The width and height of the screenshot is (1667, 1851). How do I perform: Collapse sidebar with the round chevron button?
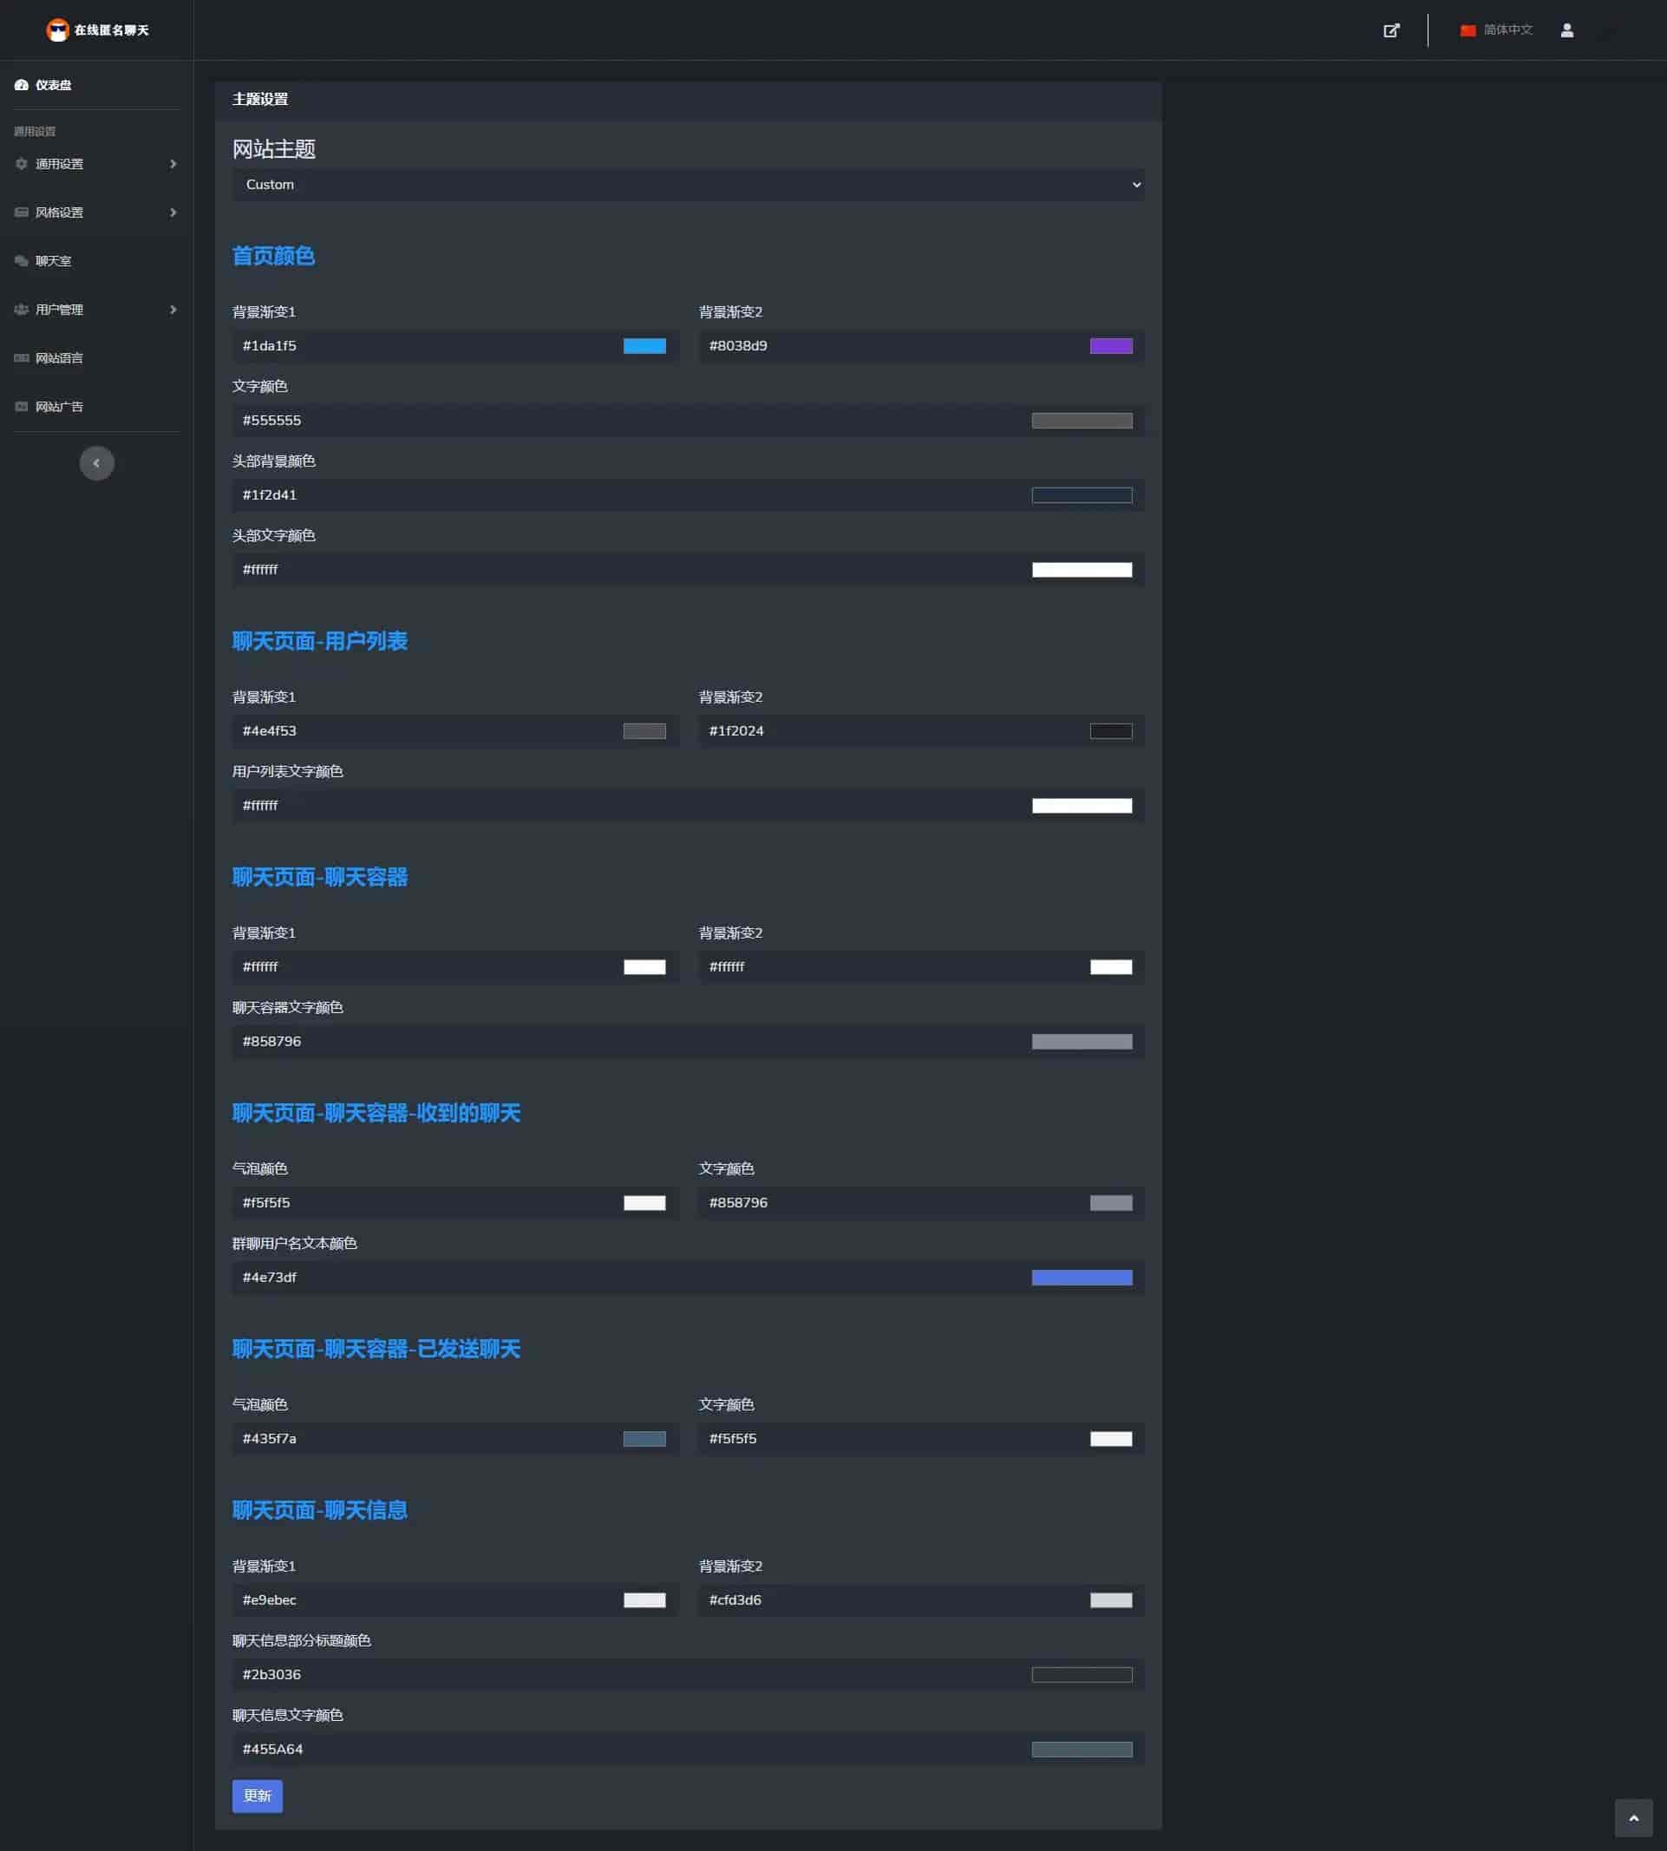coord(96,462)
